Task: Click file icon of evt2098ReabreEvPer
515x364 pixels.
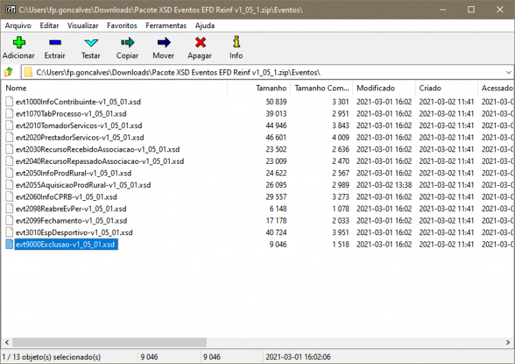Action: click(x=10, y=208)
